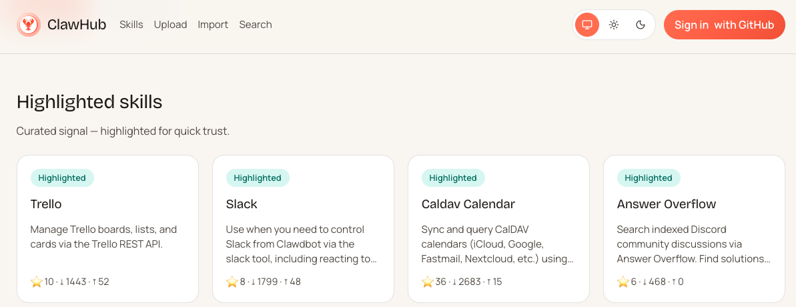The width and height of the screenshot is (796, 307).
Task: Open the Import nav link
Action: tap(213, 25)
